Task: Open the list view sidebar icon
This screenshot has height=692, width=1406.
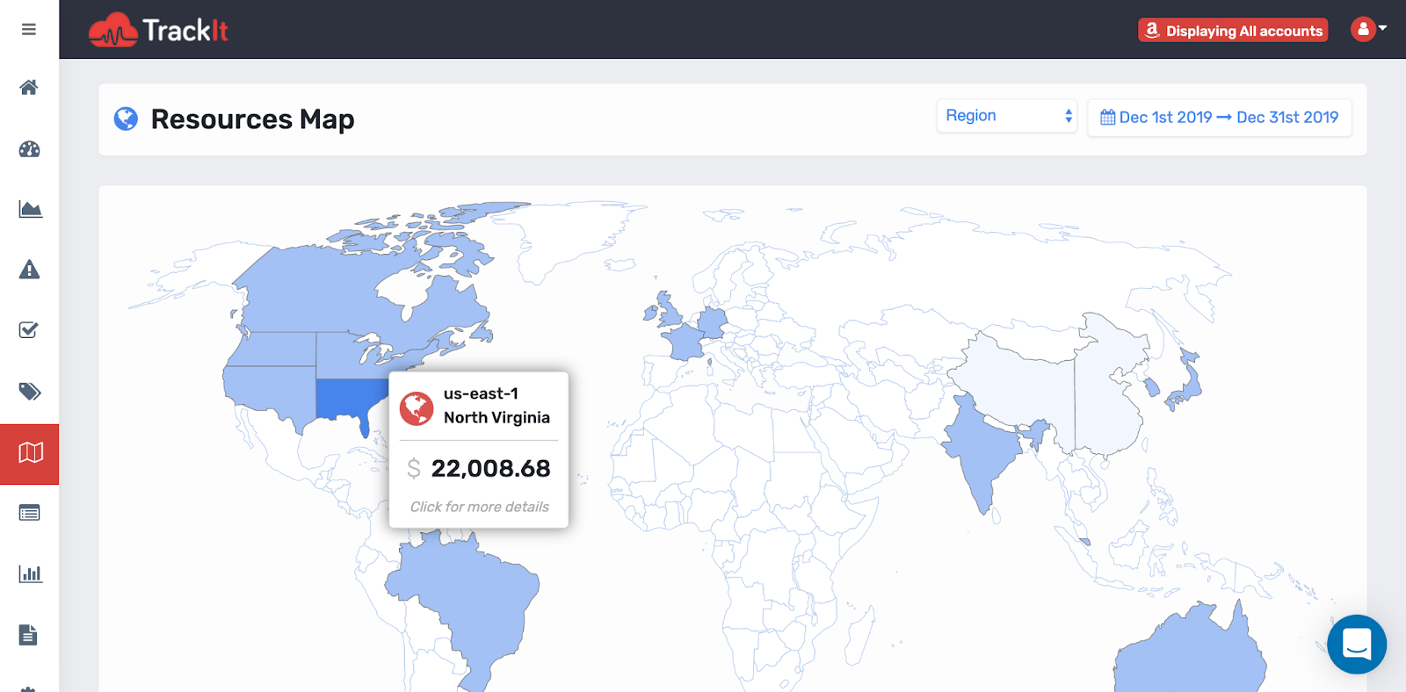Action: pyautogui.click(x=30, y=513)
